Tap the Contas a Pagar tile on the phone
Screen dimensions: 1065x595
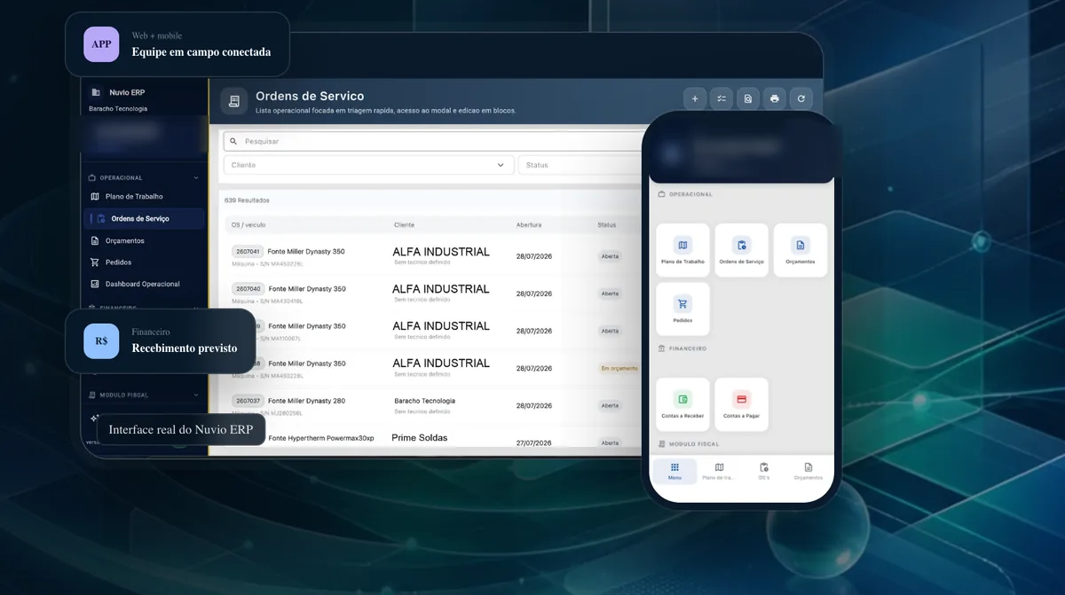point(742,404)
